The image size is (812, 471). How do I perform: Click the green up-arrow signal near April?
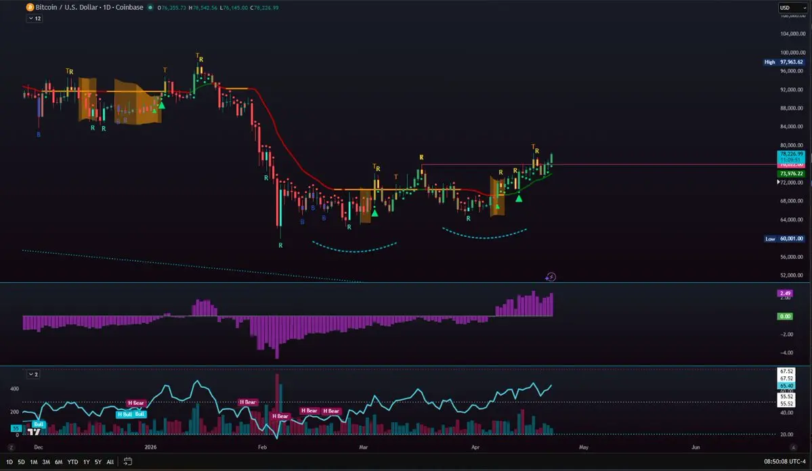click(519, 198)
